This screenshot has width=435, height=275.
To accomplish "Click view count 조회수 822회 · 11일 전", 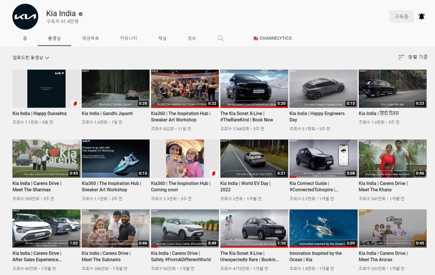I will pyautogui.click(x=170, y=129).
